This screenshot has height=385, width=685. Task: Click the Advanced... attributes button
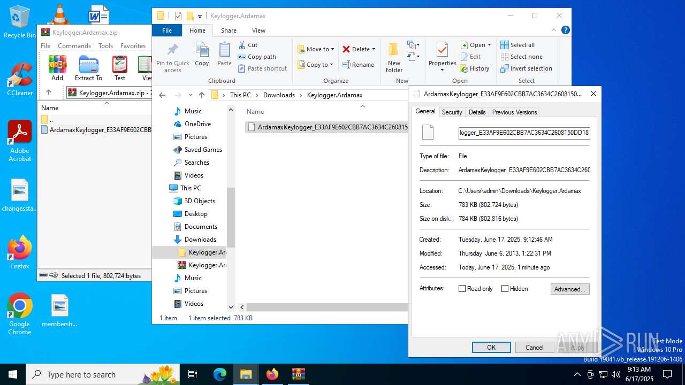570,289
